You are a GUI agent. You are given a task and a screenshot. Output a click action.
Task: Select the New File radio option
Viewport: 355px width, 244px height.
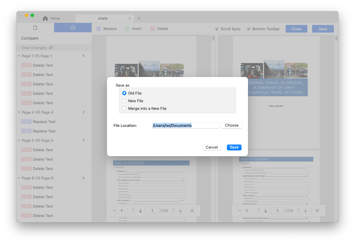[x=124, y=101]
